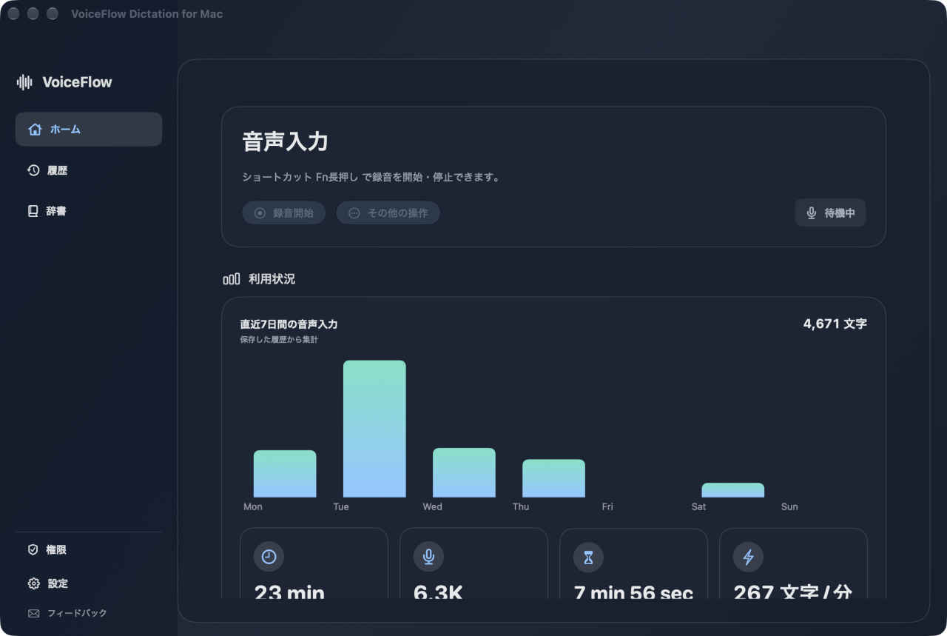Click the 待機中 status button
This screenshot has height=636, width=947.
(830, 213)
